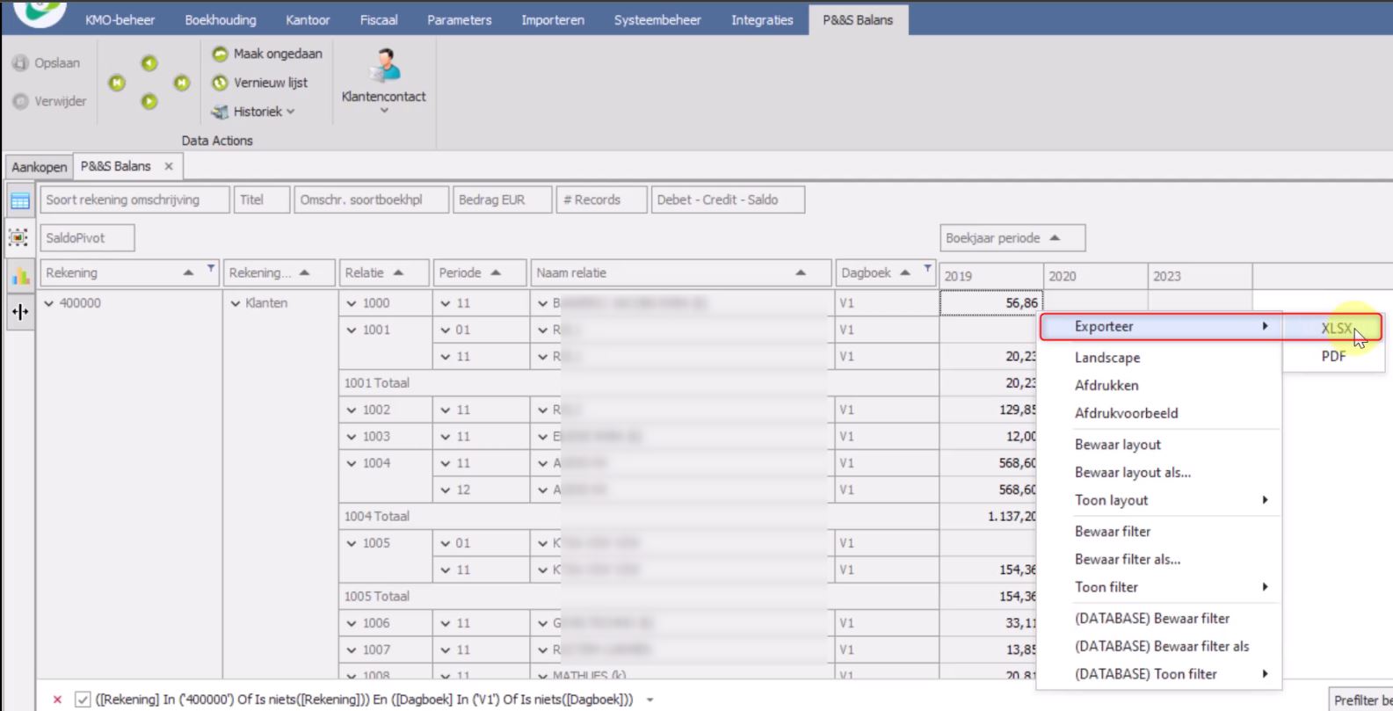Viewport: 1393px width, 711px height.
Task: Sort by the Naam relatie column header
Action: coord(681,272)
